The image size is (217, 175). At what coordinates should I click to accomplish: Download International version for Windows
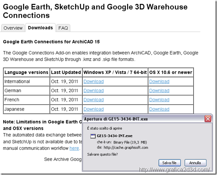point(94,81)
